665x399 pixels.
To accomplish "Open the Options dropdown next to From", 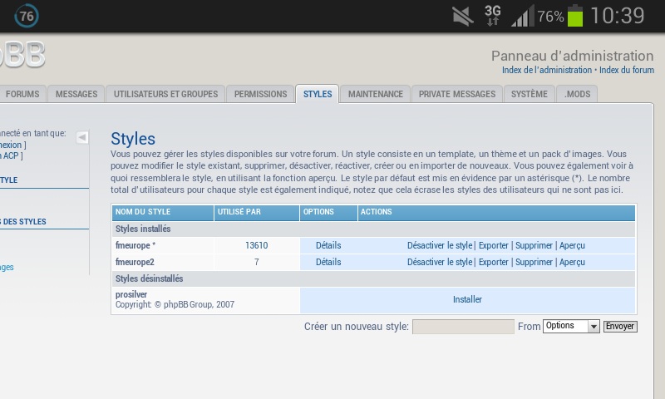I will coord(570,326).
